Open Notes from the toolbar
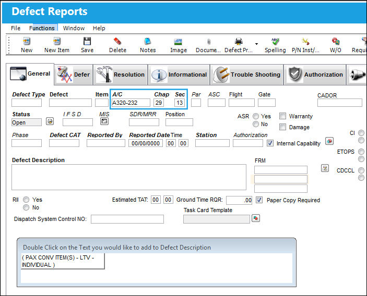The image size is (367, 296). pos(148,41)
